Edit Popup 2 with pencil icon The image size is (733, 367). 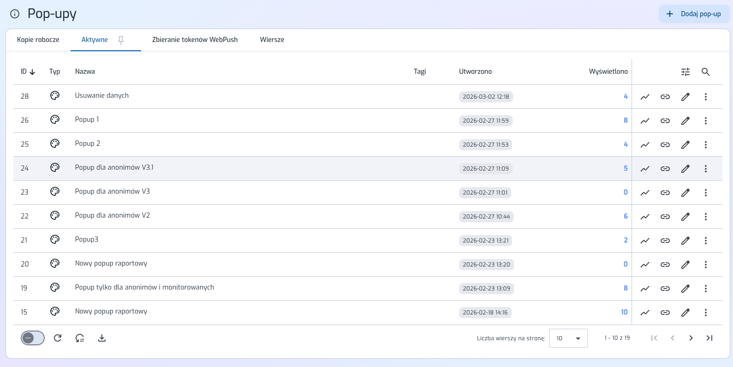pos(686,145)
